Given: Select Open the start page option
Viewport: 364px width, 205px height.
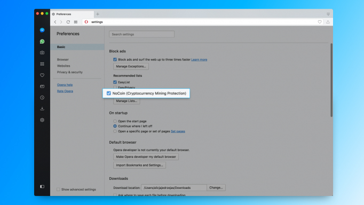Looking at the screenshot, I should (x=115, y=121).
